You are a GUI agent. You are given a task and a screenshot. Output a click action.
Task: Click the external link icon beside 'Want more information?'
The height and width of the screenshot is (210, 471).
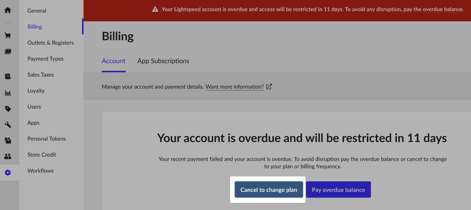269,87
